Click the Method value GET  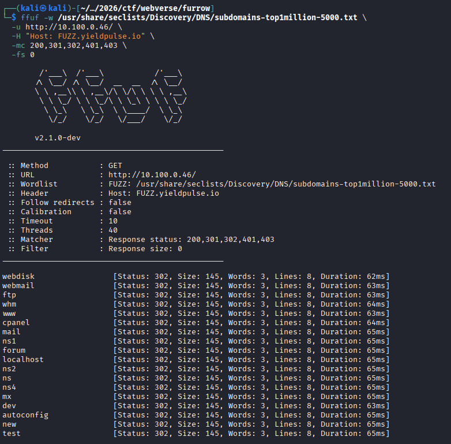[x=115, y=165]
